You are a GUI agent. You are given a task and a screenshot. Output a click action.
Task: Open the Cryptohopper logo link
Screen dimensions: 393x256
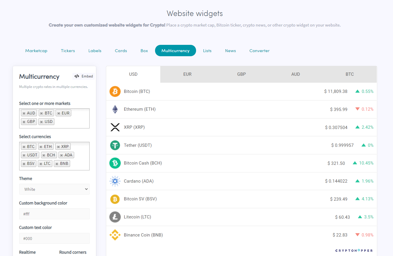pos(354,250)
